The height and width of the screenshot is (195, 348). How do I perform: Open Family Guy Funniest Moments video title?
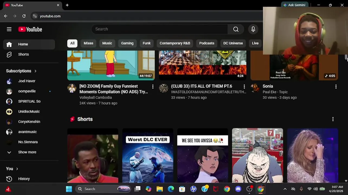pos(114,89)
